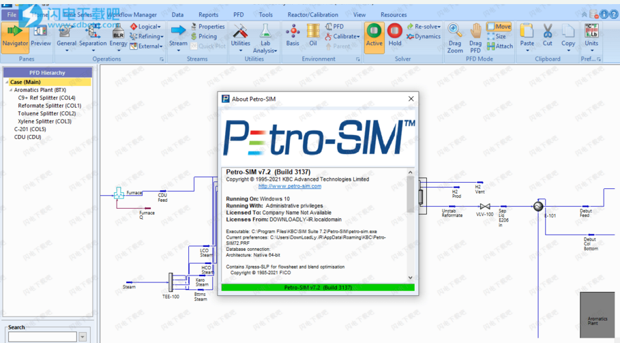Select TEE-100 on the flowsheet

point(171,282)
